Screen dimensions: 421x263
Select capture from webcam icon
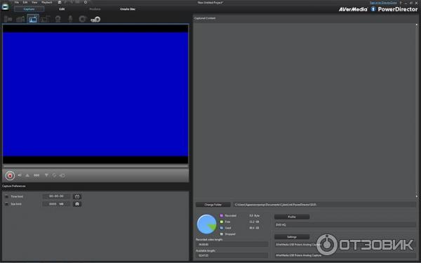pyautogui.click(x=58, y=19)
